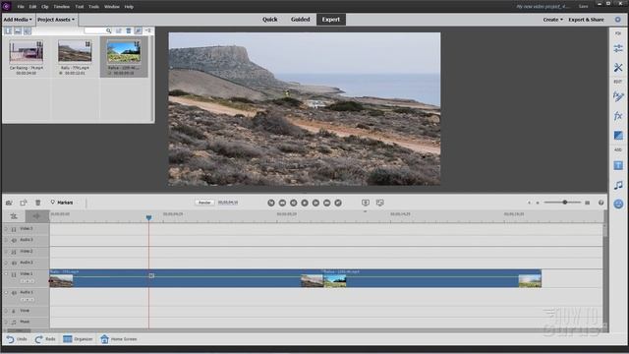The height and width of the screenshot is (354, 629).
Task: Collapse the Video 1 track
Action: tap(6, 274)
